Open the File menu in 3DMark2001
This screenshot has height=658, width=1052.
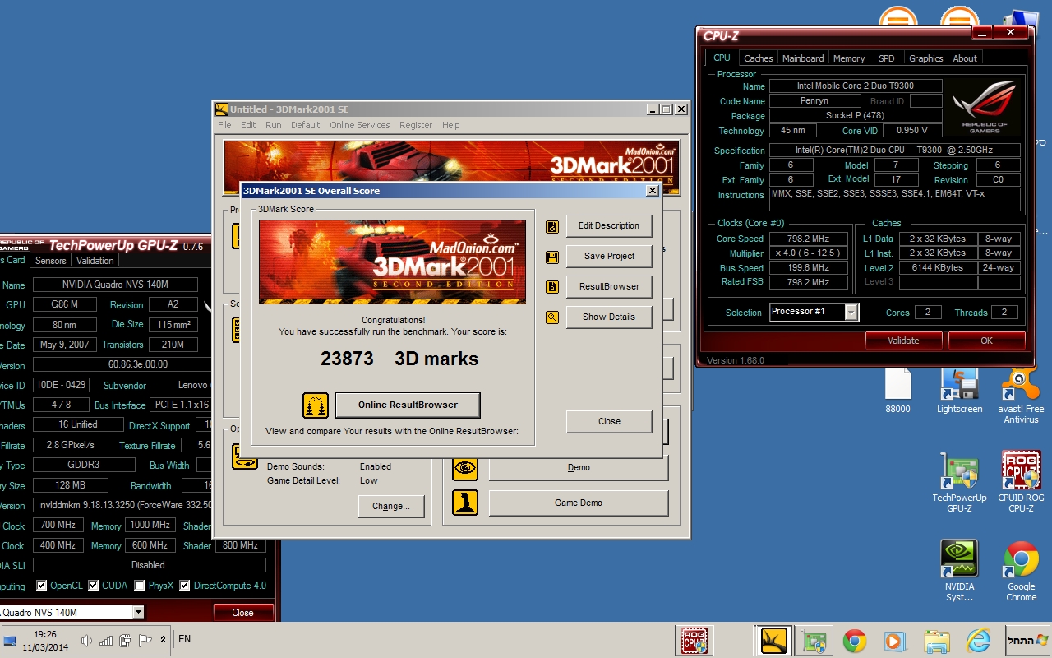(x=224, y=125)
